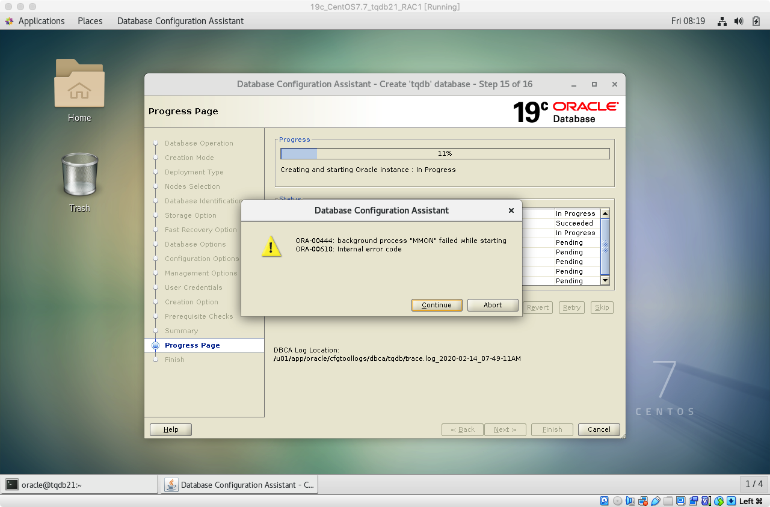The height and width of the screenshot is (507, 770).
Task: Select the Progress Page step
Action: click(x=192, y=345)
